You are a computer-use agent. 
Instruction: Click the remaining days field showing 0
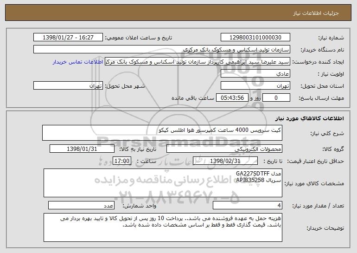[276, 98]
